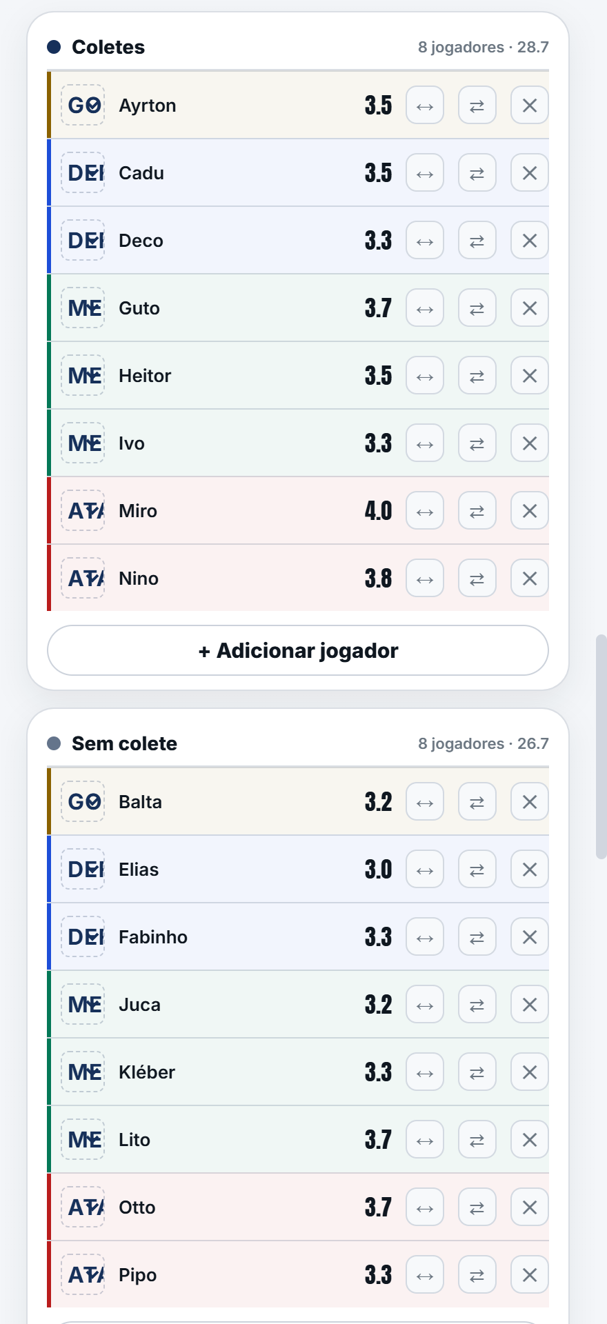Move Pipo using the arrow icon
The width and height of the screenshot is (607, 1324).
tap(425, 1275)
